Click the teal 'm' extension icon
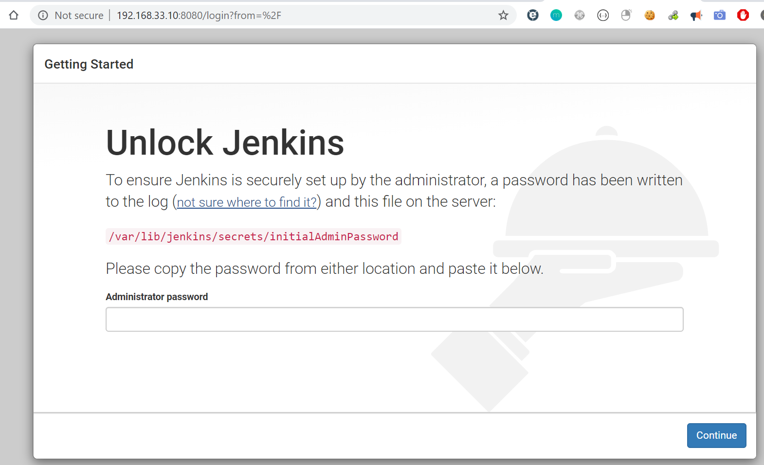The height and width of the screenshot is (465, 764). [x=556, y=16]
